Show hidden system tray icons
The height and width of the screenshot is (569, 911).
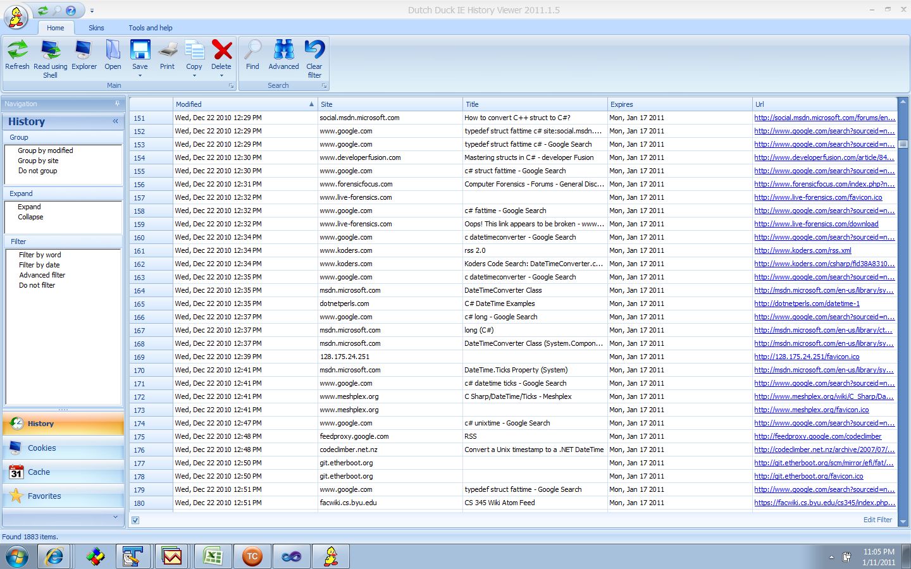pos(831,557)
